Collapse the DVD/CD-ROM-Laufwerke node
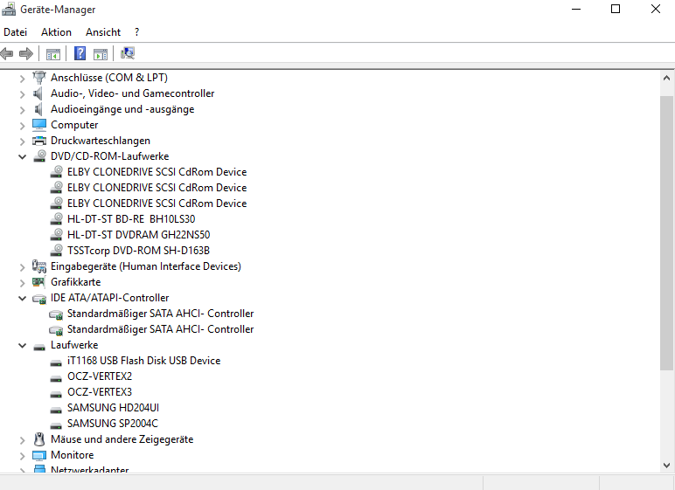Viewport: 675px width, 490px height. click(23, 156)
